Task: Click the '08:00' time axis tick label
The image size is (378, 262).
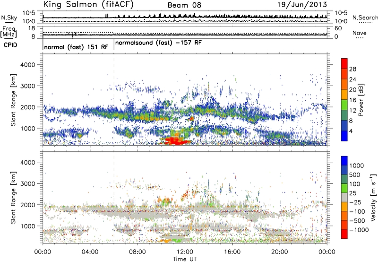Action: click(x=137, y=252)
